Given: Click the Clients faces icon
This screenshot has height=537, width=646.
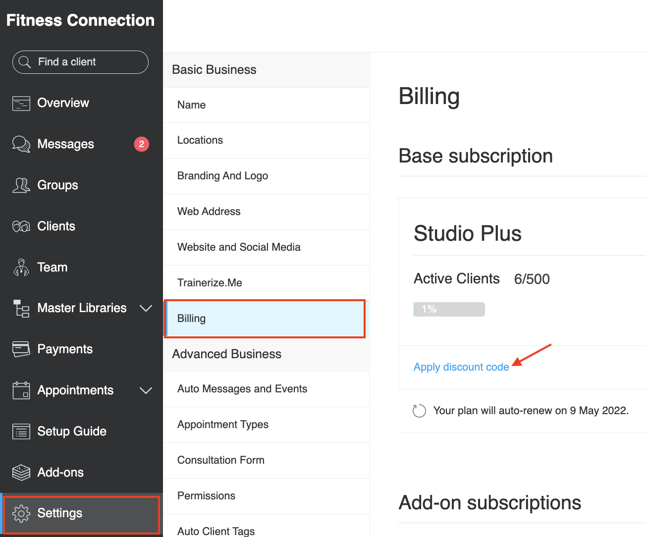Looking at the screenshot, I should coord(21,226).
